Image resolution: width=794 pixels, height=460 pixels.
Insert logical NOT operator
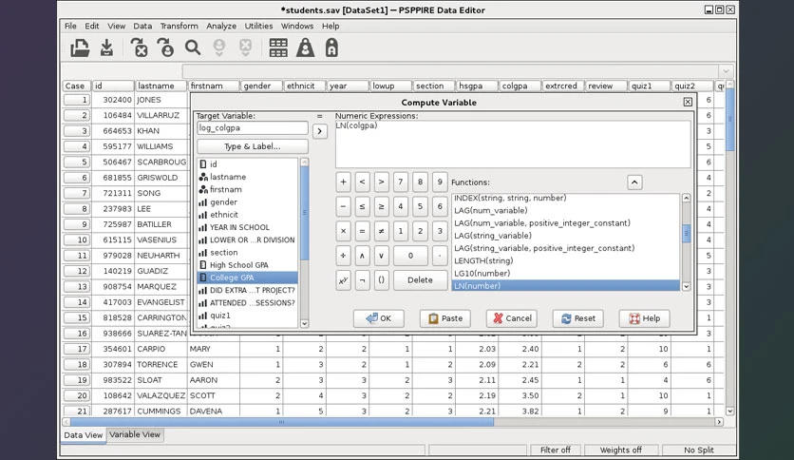coord(362,280)
